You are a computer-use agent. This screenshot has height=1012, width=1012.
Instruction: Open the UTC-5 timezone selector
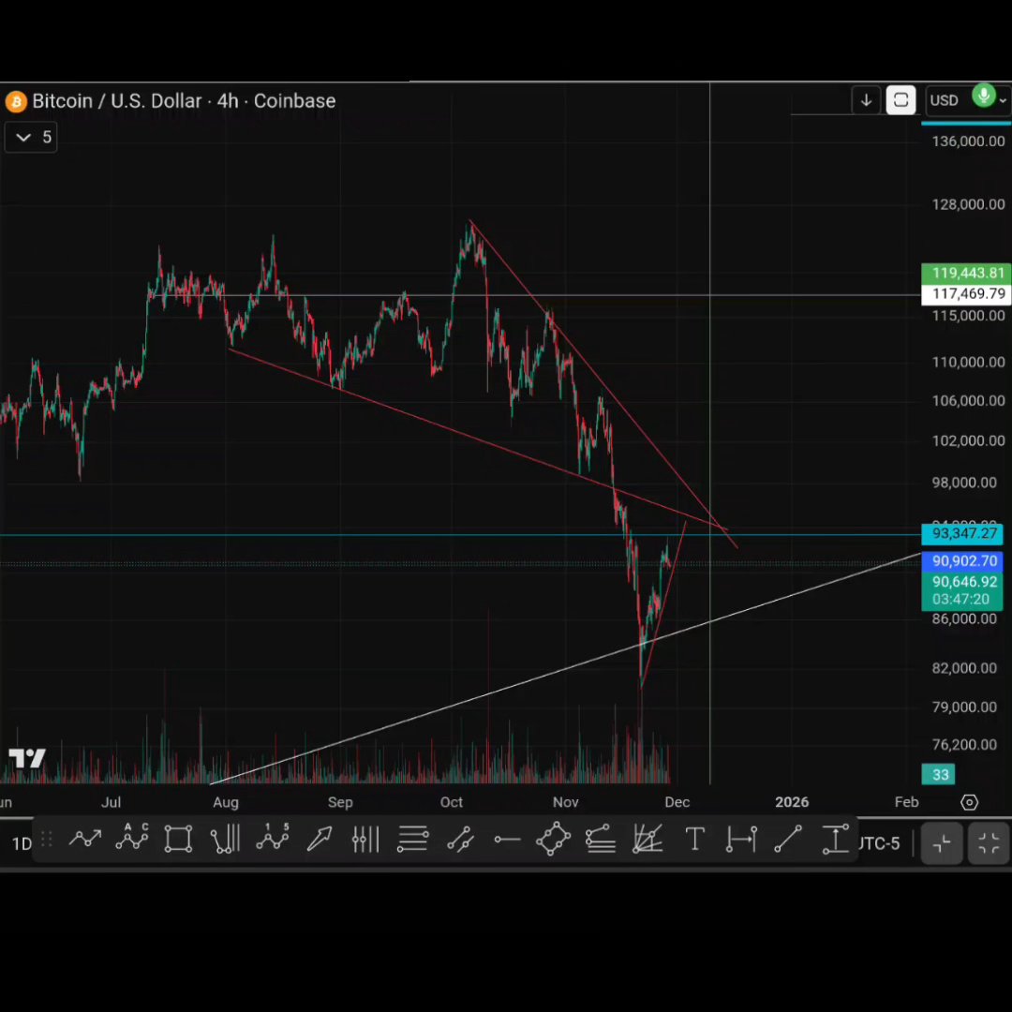[879, 843]
